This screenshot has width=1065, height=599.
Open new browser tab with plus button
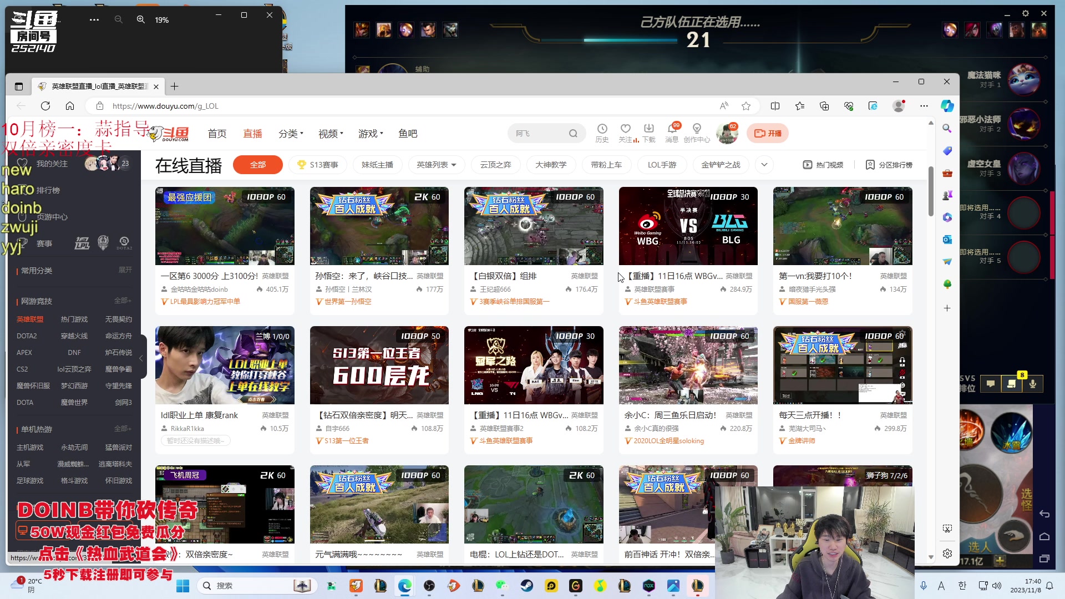(x=174, y=86)
